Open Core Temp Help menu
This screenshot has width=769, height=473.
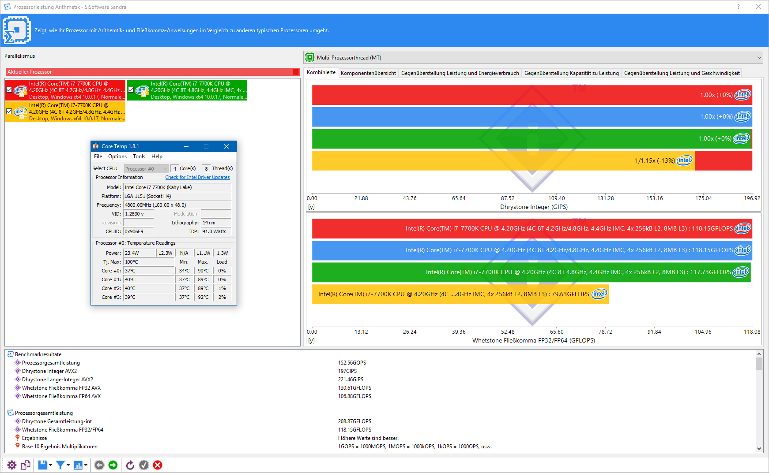[157, 156]
